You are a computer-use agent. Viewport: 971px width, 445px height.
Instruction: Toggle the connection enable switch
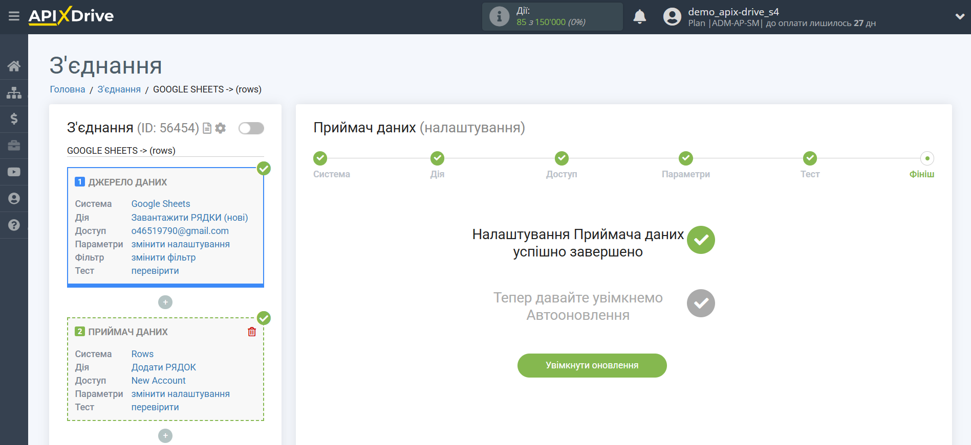(x=251, y=128)
